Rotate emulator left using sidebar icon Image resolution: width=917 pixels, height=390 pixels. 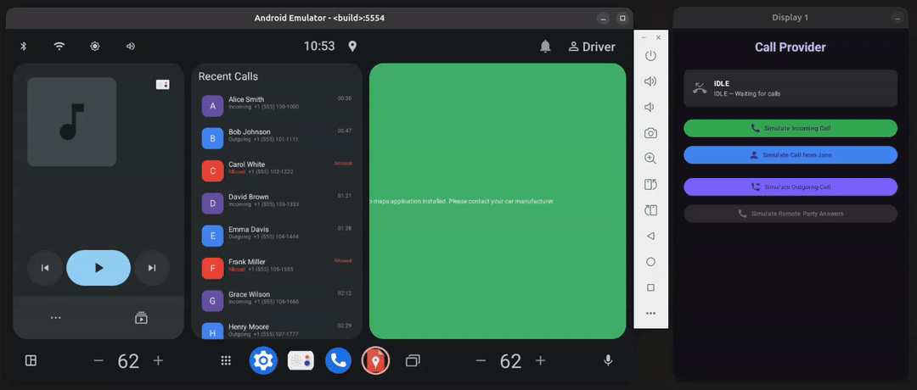tap(650, 185)
